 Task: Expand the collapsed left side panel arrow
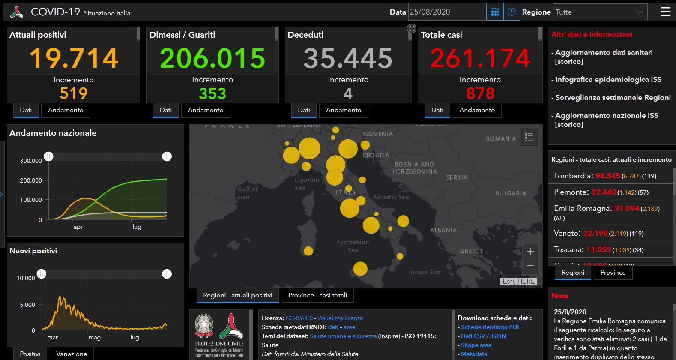[x=2, y=195]
